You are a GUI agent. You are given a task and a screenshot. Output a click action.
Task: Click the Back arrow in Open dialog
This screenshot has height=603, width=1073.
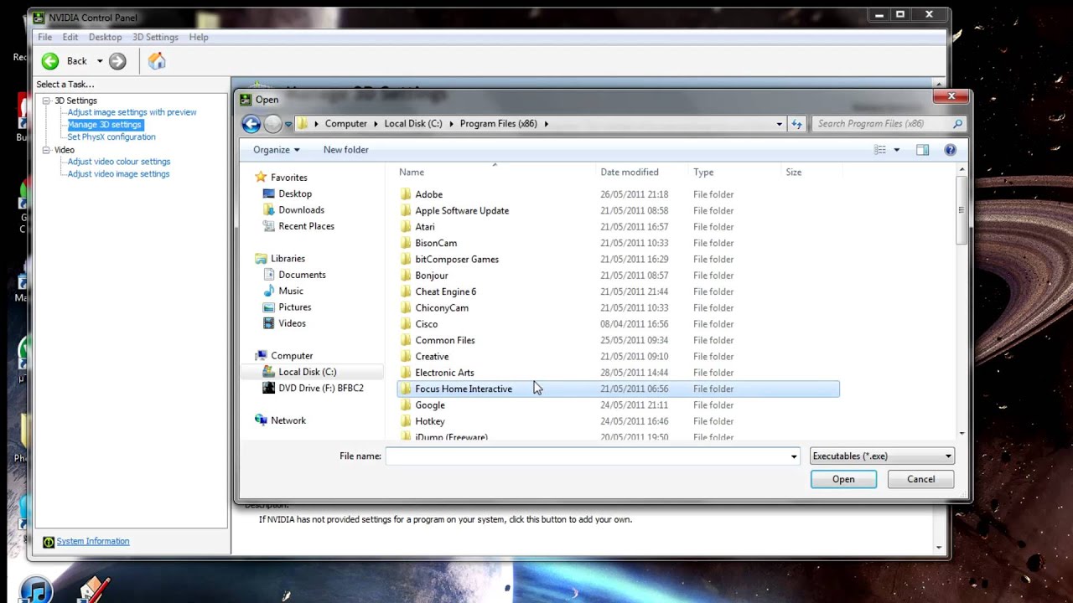pos(251,124)
